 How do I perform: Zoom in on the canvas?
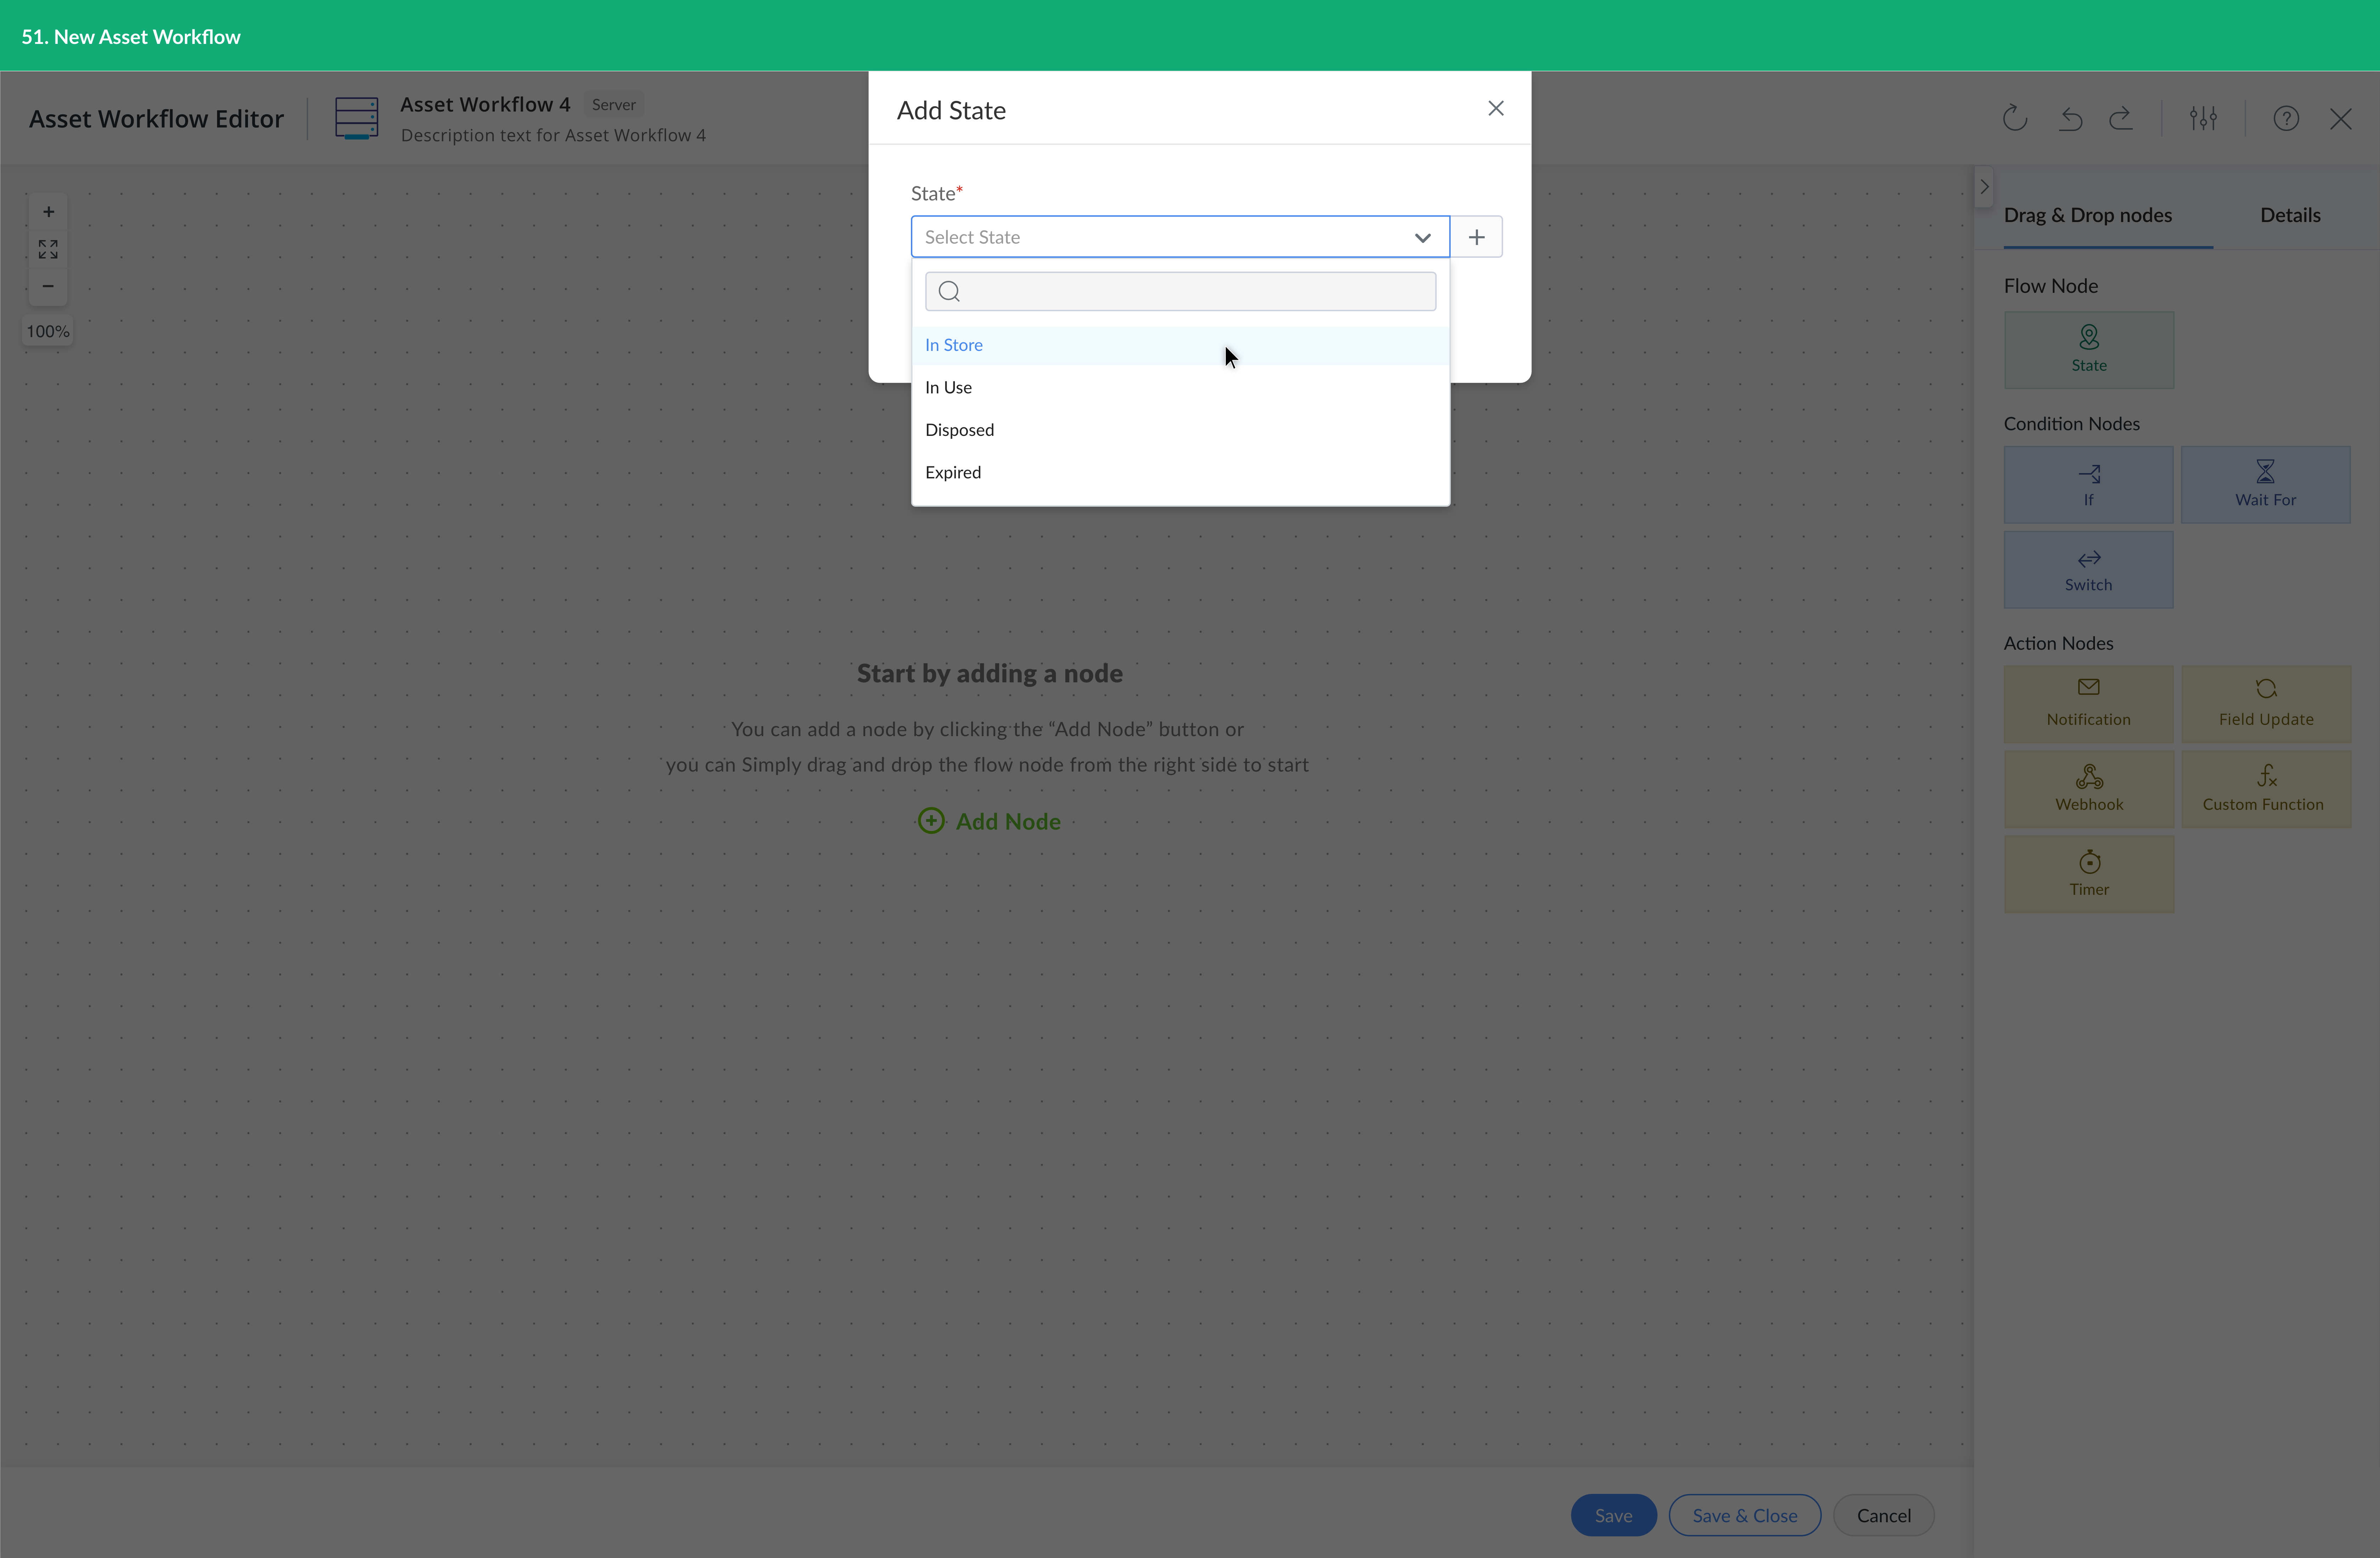48,212
